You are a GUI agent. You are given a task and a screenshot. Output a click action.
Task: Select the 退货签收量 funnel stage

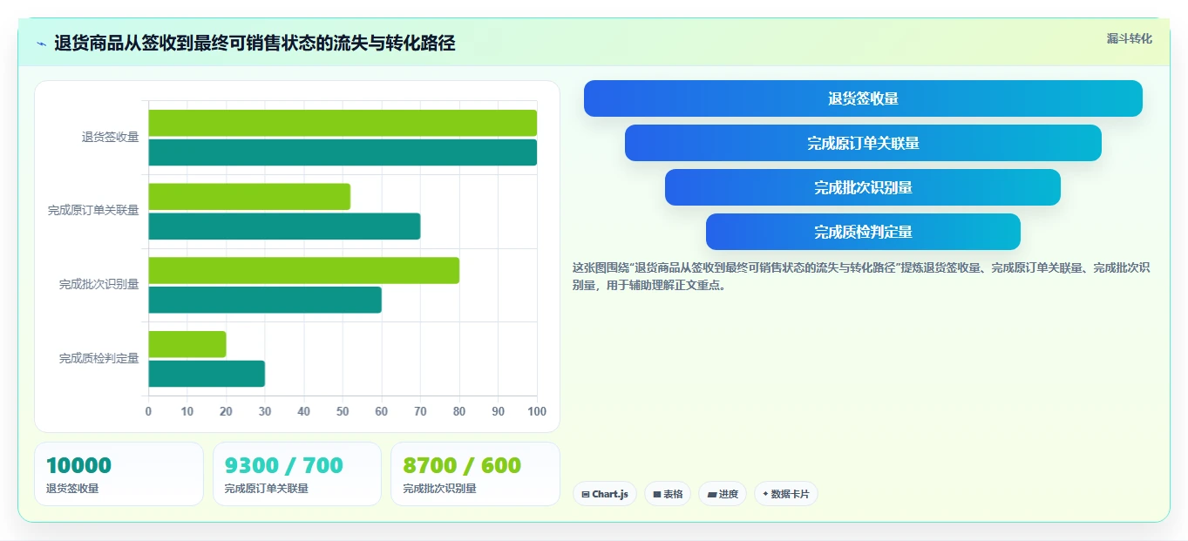(863, 98)
